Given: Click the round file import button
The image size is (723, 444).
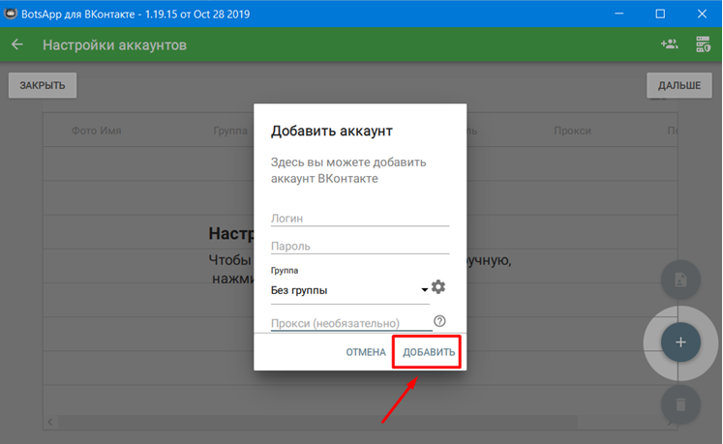Looking at the screenshot, I should [680, 280].
